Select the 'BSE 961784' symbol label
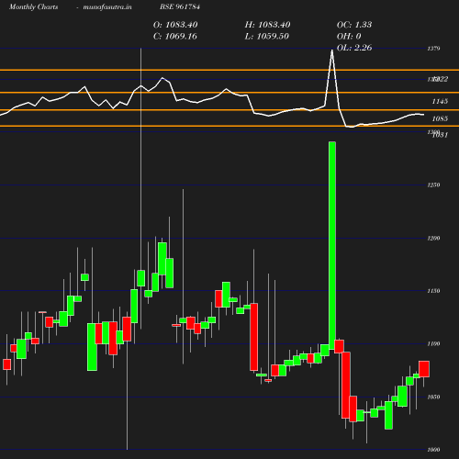 tap(180, 6)
